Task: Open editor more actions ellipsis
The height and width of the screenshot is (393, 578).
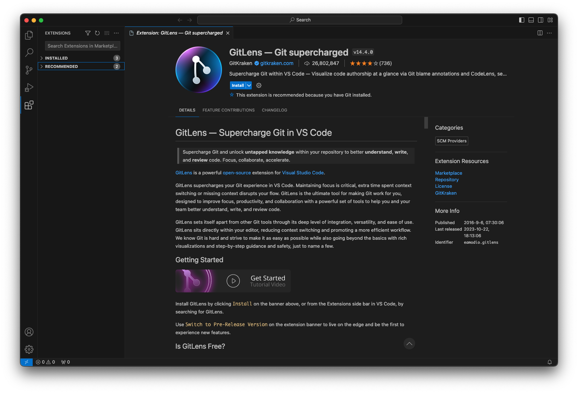Action: 549,33
